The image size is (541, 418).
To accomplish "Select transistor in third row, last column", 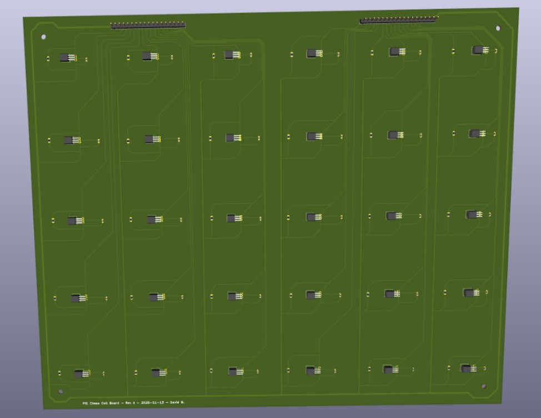I will pyautogui.click(x=473, y=214).
